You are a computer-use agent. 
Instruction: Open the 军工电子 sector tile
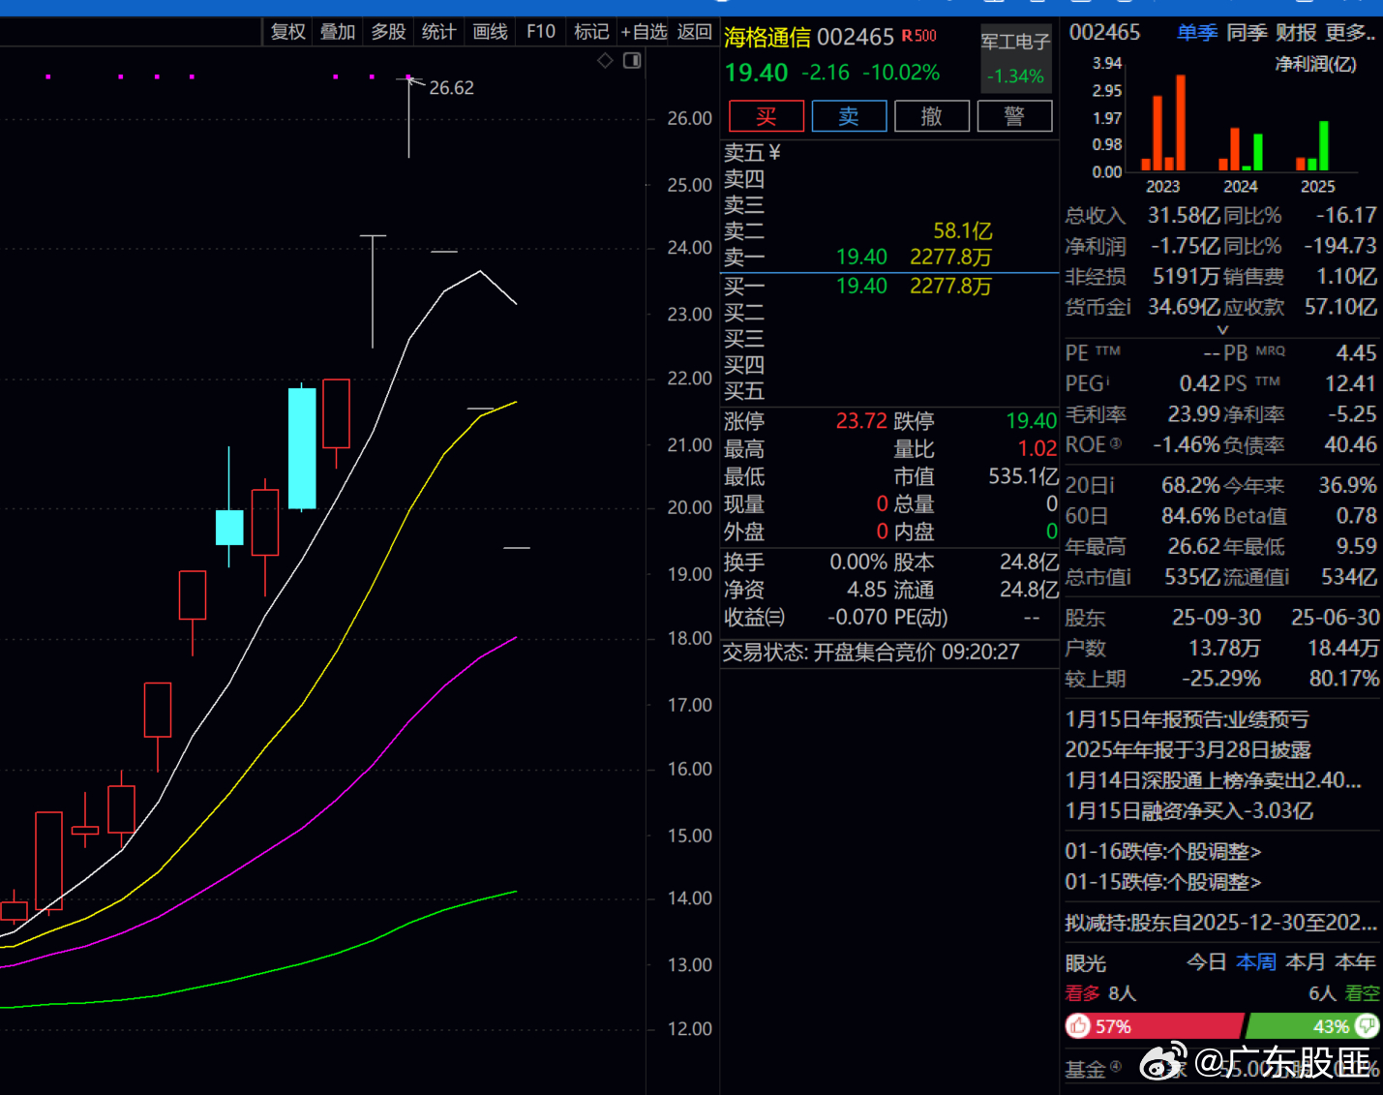pyautogui.click(x=1015, y=58)
